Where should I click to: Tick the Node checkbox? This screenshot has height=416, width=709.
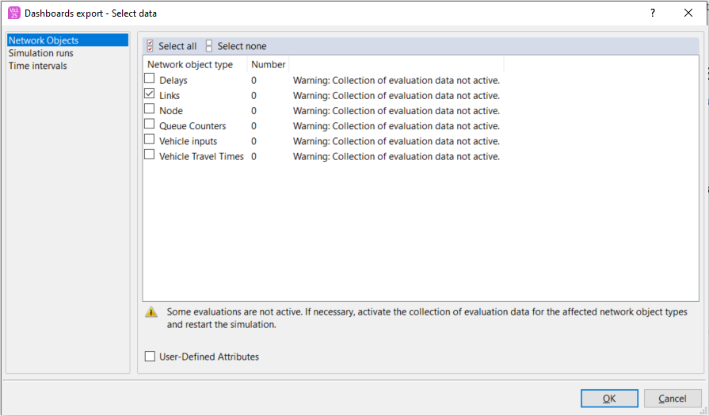pyautogui.click(x=150, y=110)
